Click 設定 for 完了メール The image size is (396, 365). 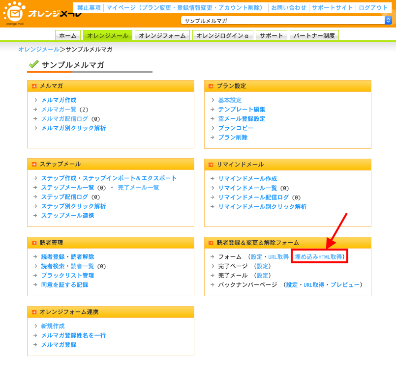pos(262,276)
